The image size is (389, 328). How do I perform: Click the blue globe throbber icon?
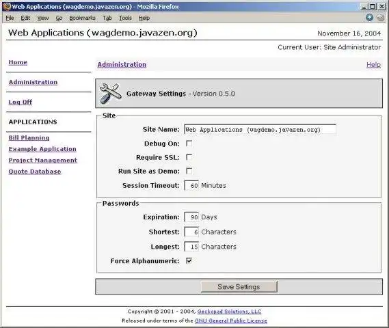pos(369,17)
